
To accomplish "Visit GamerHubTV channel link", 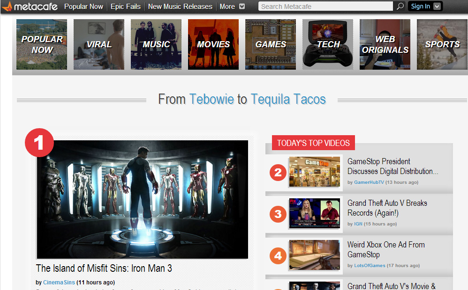I will [x=369, y=182].
